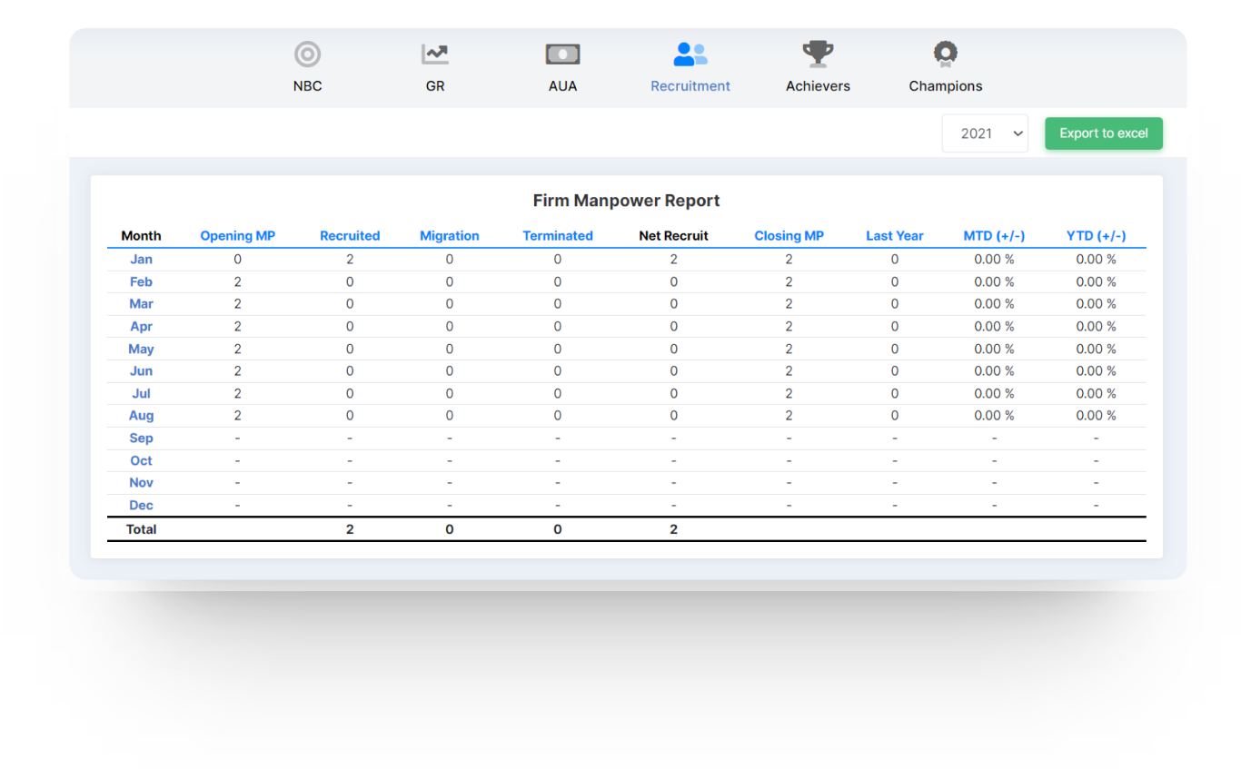The width and height of the screenshot is (1241, 769).
Task: Sort by the Opening MP column header
Action: pos(237,236)
